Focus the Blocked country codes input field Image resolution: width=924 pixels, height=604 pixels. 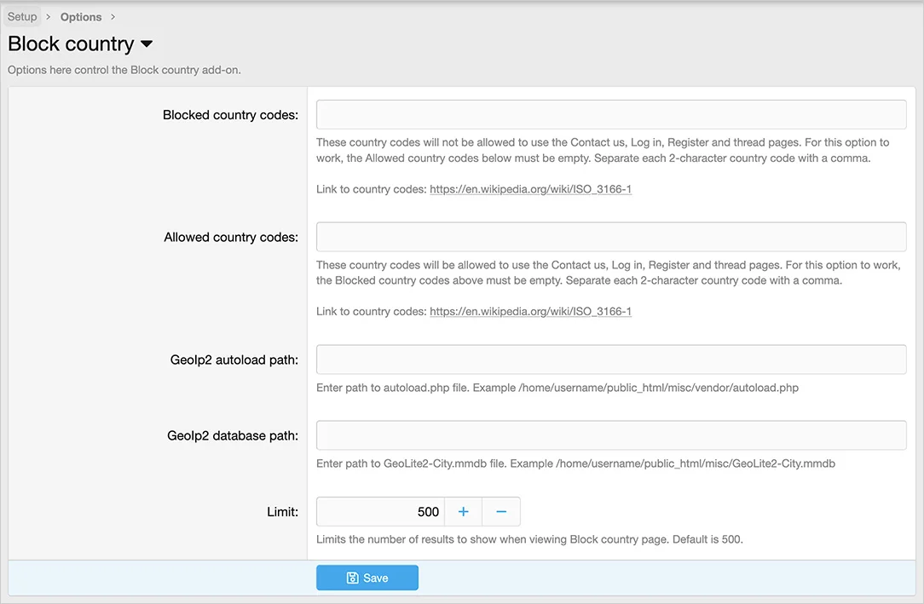tap(610, 114)
